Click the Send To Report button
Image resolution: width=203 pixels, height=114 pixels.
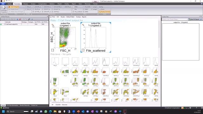(x=194, y=19)
